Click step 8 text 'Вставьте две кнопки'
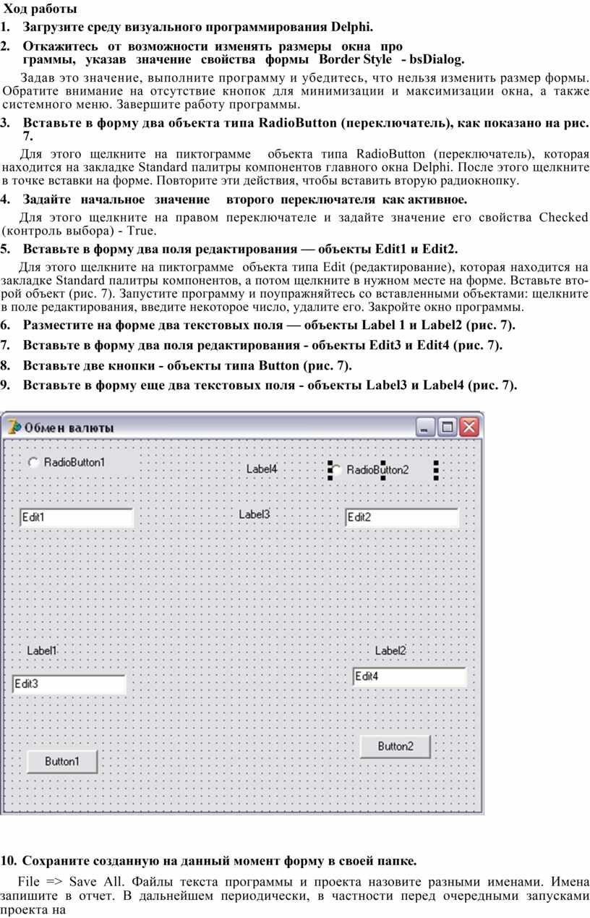This screenshot has width=590, height=918. point(87,366)
